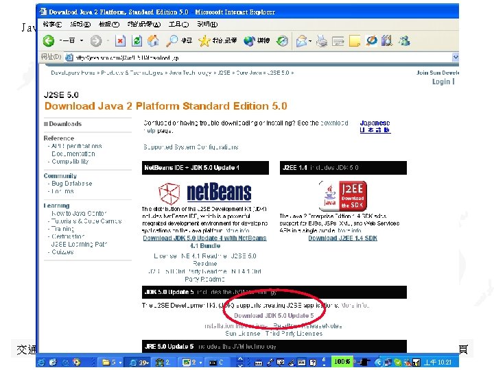Open the History clock icon
This screenshot has width=494, height=370.
tap(282, 40)
